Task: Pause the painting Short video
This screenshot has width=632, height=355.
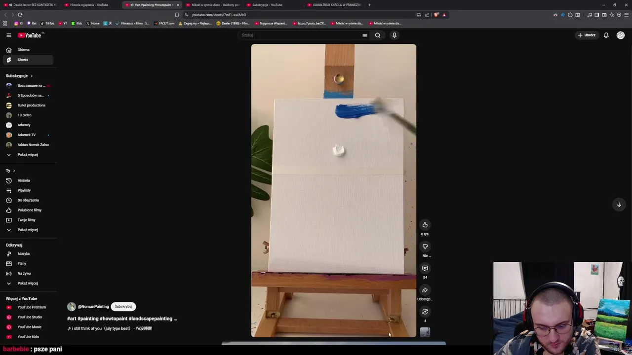Action: [x=333, y=190]
